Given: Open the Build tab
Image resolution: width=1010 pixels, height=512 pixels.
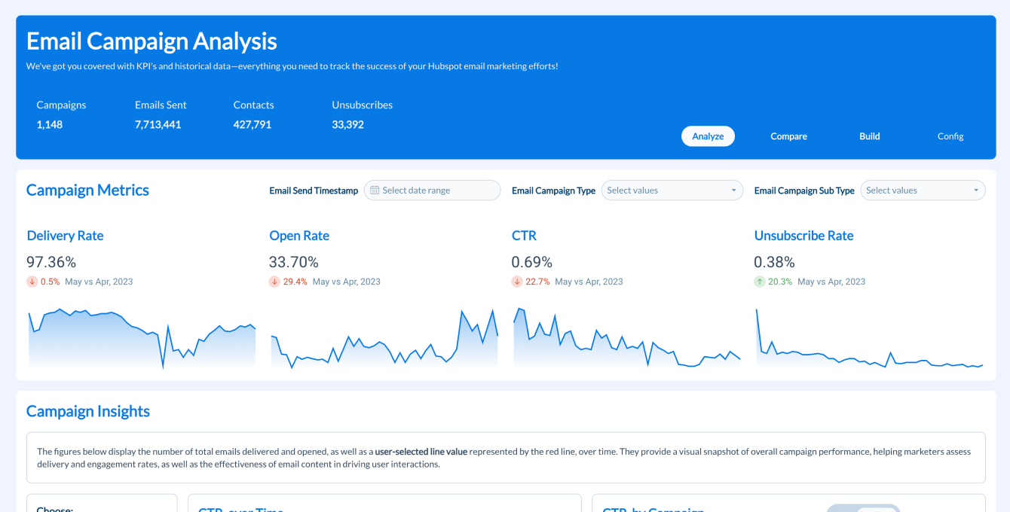Looking at the screenshot, I should (870, 136).
